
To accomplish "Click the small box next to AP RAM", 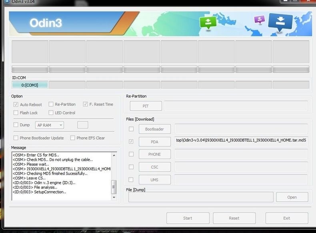I will point(83,125).
